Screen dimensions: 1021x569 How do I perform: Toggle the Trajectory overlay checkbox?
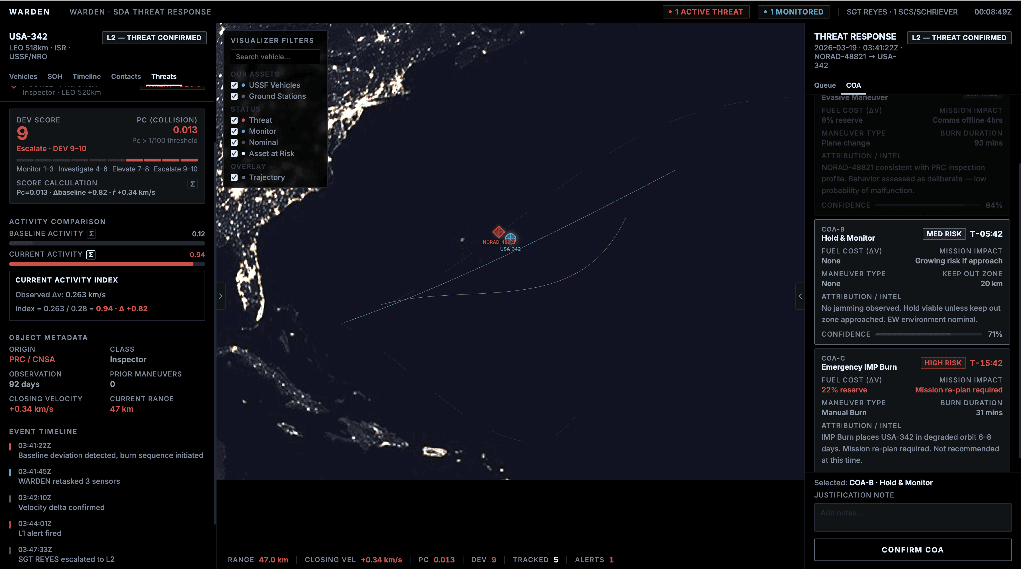click(234, 177)
